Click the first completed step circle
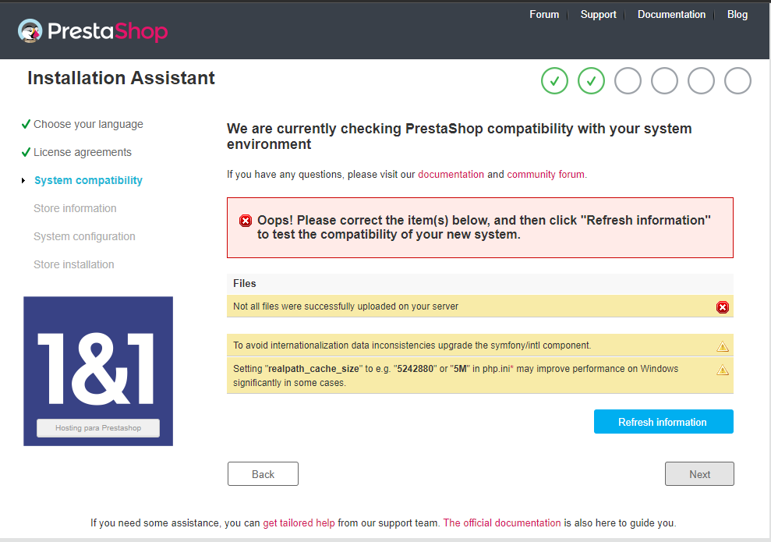The height and width of the screenshot is (542, 771). coord(555,80)
